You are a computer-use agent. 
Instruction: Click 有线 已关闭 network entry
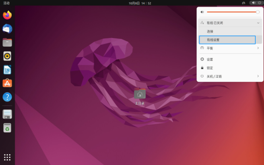click(x=230, y=23)
